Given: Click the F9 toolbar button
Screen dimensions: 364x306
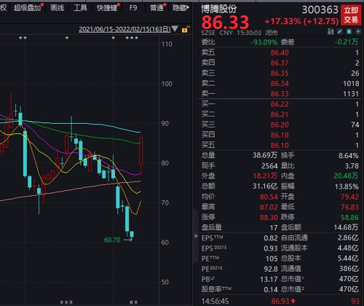Looking at the screenshot, I should [133, 8].
